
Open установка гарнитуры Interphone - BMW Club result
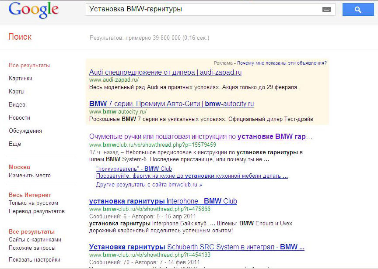click(163, 201)
